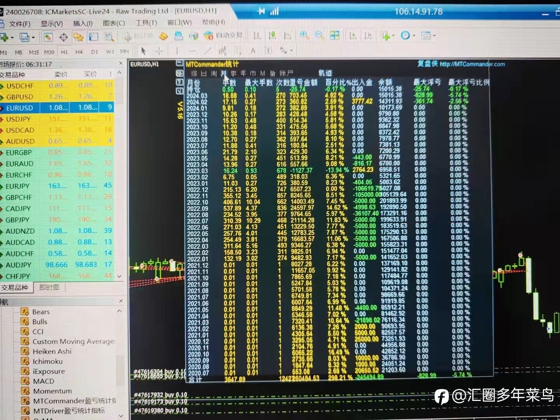
Task: Toggle the 自动交易 auto trading button
Action: click(223, 36)
